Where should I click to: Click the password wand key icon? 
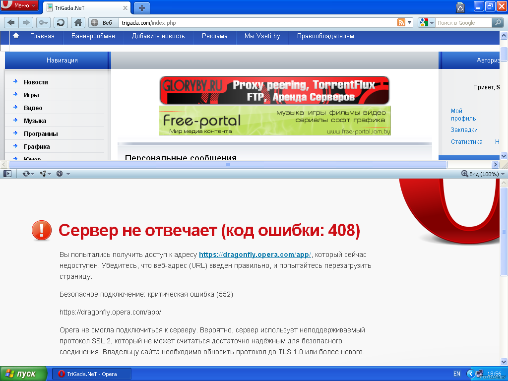click(x=44, y=23)
